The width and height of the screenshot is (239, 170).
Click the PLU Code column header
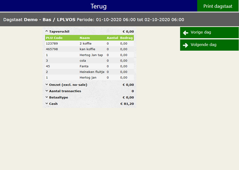click(x=54, y=38)
